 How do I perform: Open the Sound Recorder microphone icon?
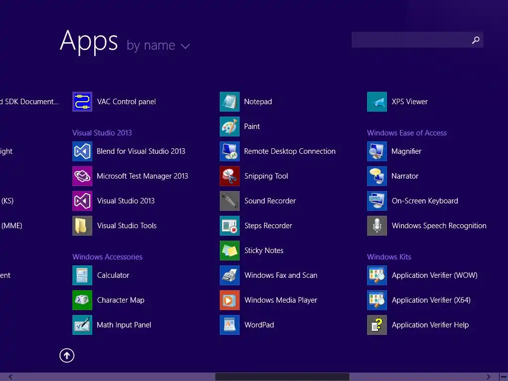point(230,201)
